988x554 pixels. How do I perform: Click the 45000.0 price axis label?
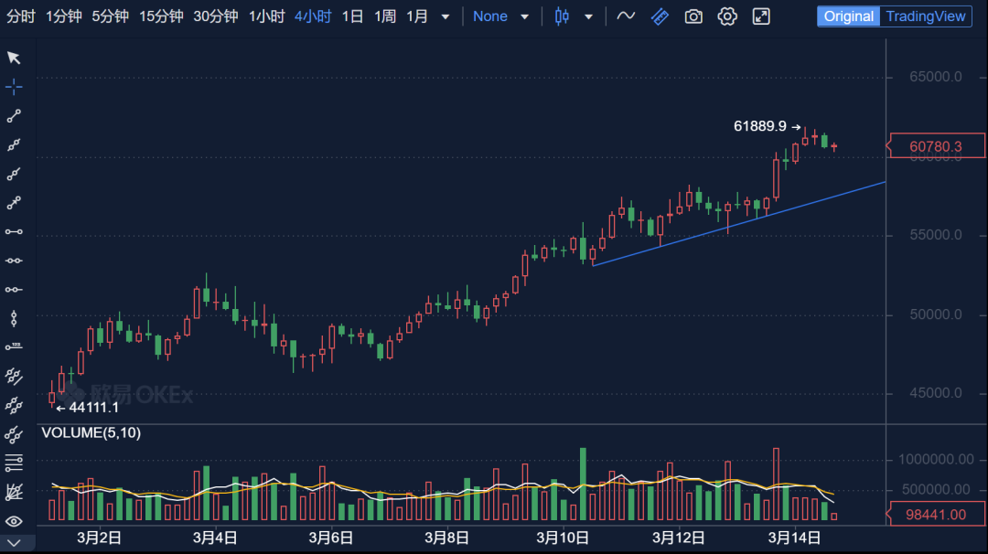pyautogui.click(x=936, y=393)
